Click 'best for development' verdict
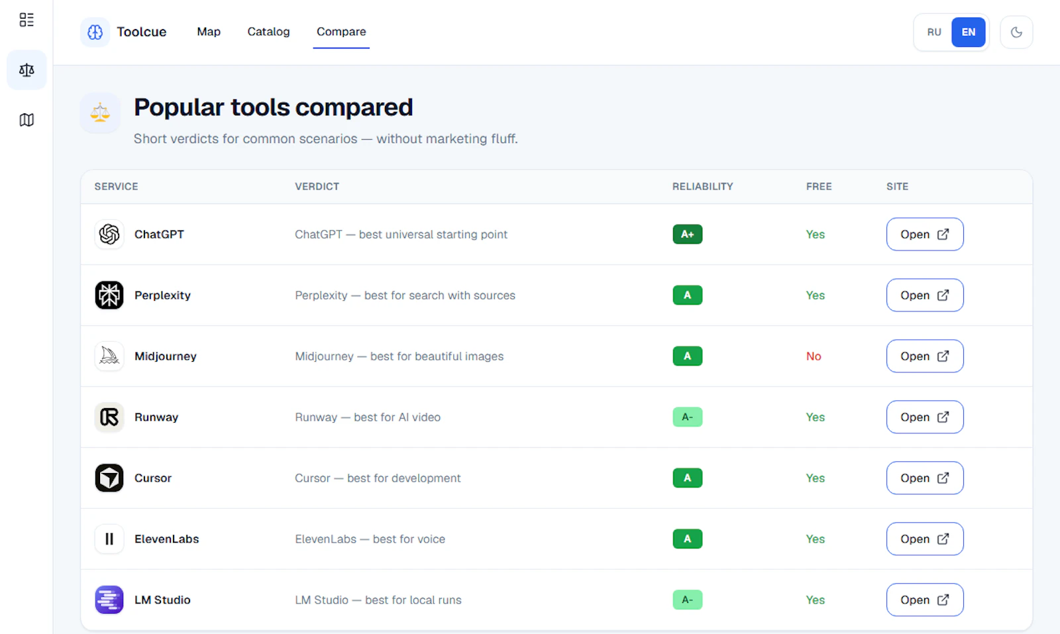The image size is (1060, 634). pyautogui.click(x=404, y=478)
